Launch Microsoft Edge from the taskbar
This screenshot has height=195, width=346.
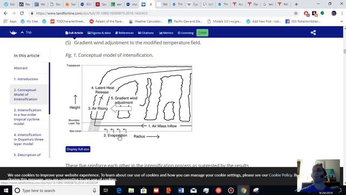pyautogui.click(x=119, y=190)
